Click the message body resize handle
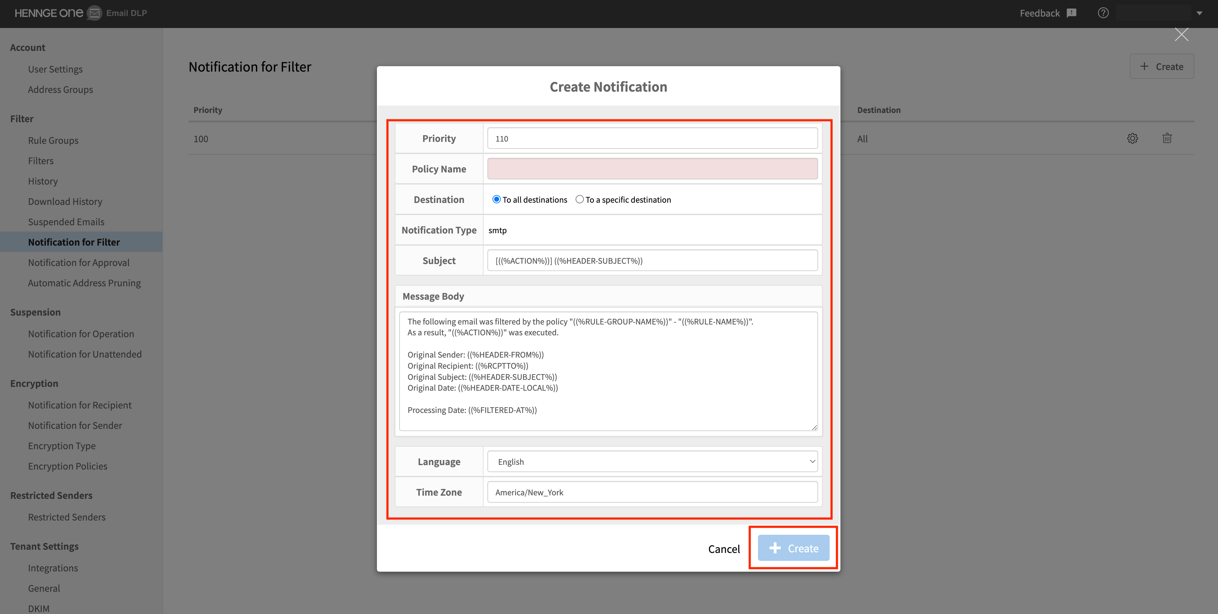Image resolution: width=1218 pixels, height=614 pixels. click(x=814, y=427)
